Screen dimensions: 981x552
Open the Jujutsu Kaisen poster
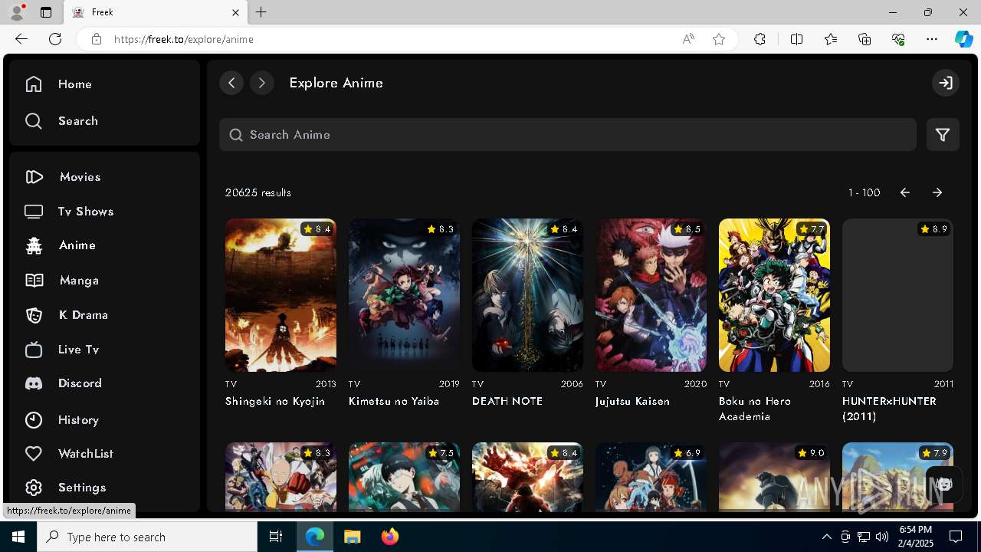click(x=651, y=295)
